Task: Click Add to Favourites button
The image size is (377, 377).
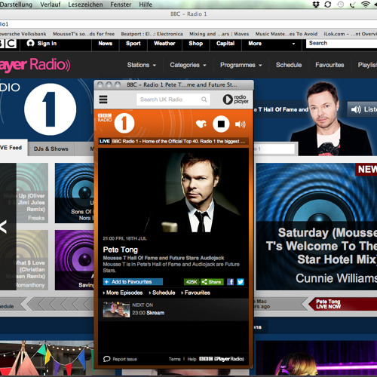Action: [x=133, y=282]
